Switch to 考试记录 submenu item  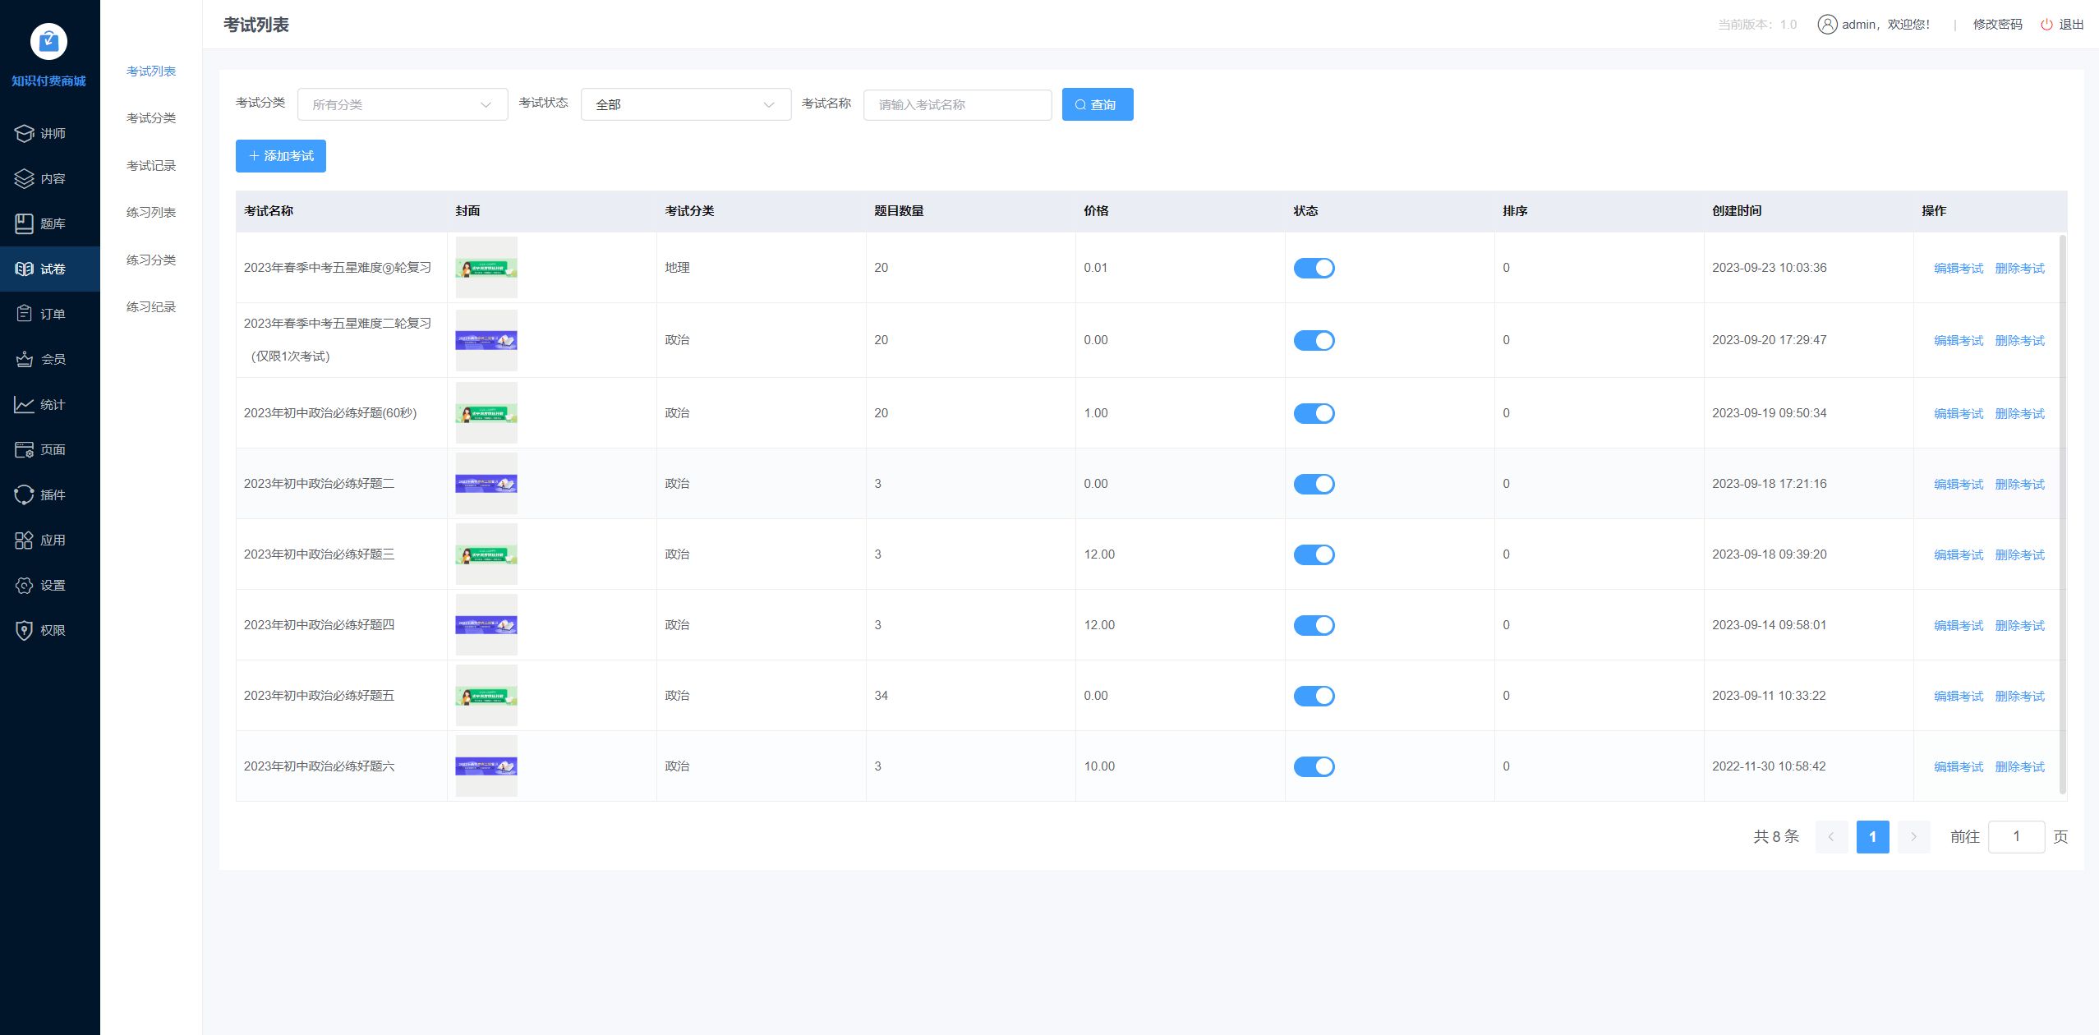[151, 166]
